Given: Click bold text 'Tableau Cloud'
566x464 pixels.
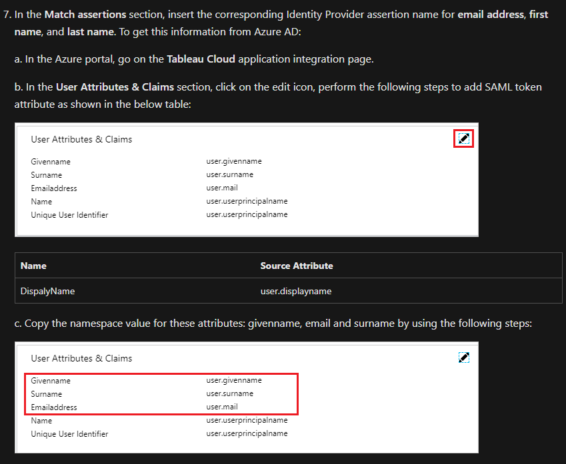Looking at the screenshot, I should (x=201, y=59).
